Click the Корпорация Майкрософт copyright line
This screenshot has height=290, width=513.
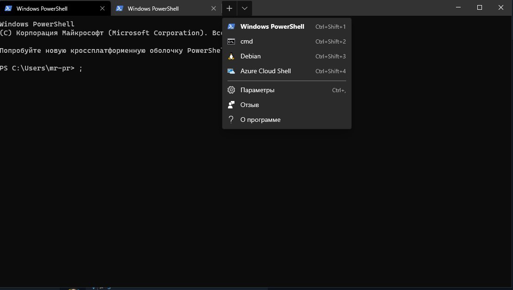[x=111, y=33]
